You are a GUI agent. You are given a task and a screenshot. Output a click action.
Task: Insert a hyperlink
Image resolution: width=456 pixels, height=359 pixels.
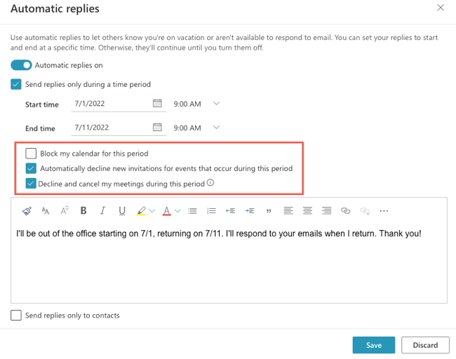(345, 210)
